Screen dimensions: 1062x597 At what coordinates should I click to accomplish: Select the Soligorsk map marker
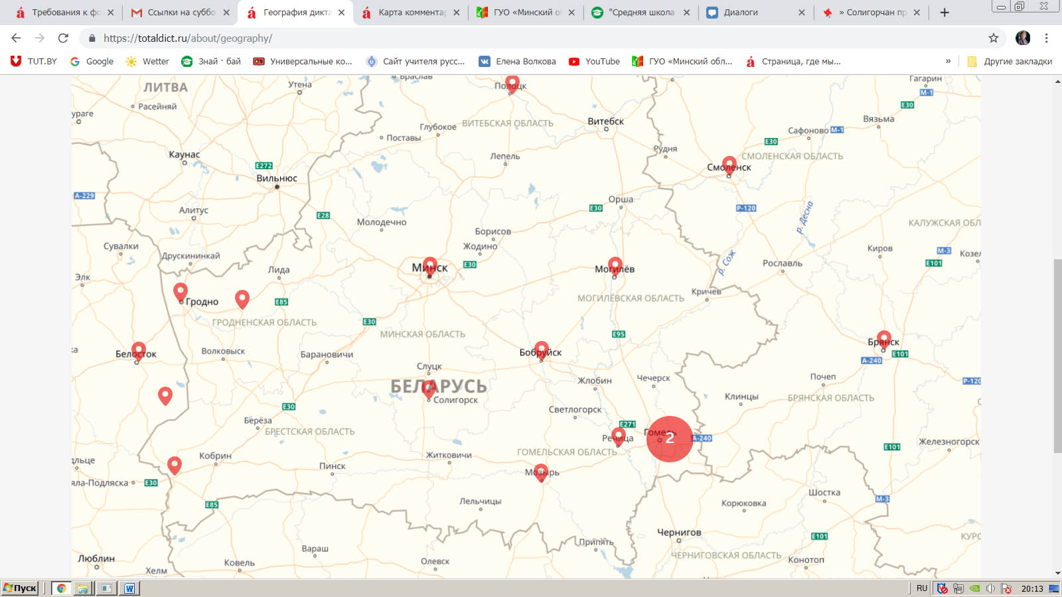[429, 389]
